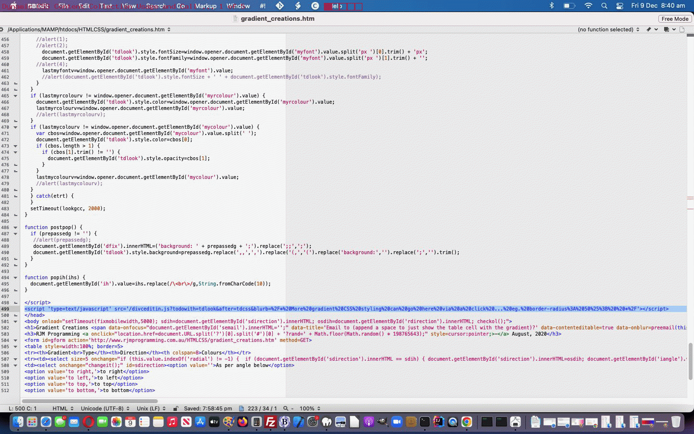Collapse the postpop function fold at line 486

tap(15, 227)
